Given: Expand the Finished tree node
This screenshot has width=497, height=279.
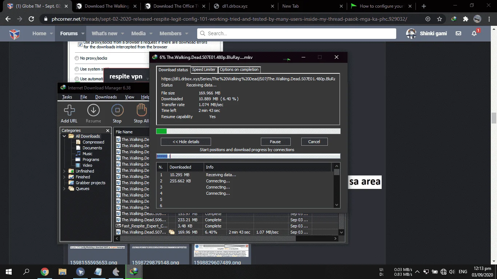Looking at the screenshot, I should (x=64, y=177).
